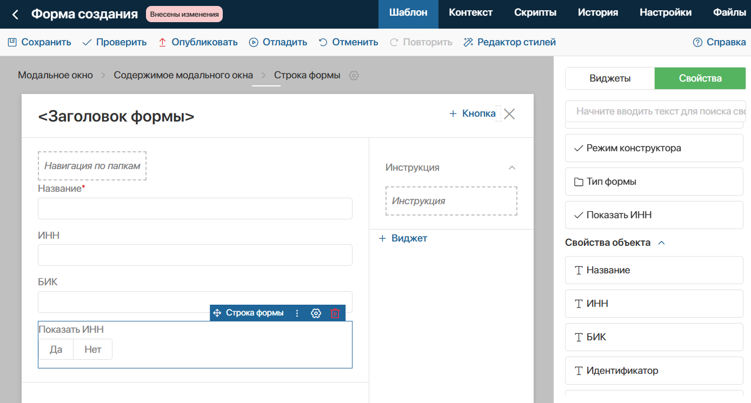This screenshot has width=751, height=403.
Task: Click the properties search field
Action: click(655, 111)
